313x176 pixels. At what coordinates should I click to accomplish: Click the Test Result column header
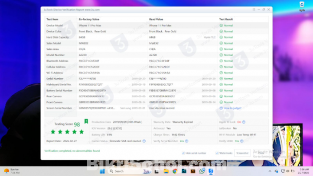tap(226, 19)
